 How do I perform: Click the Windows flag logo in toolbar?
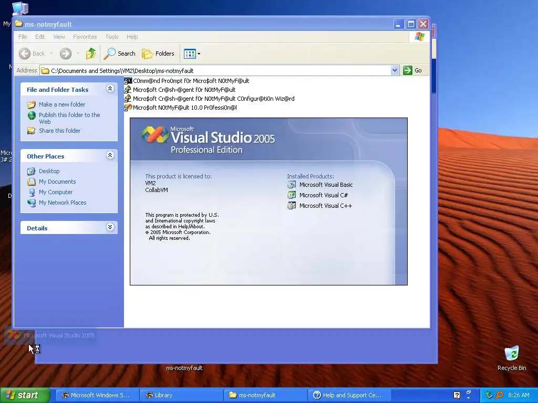[x=419, y=37]
